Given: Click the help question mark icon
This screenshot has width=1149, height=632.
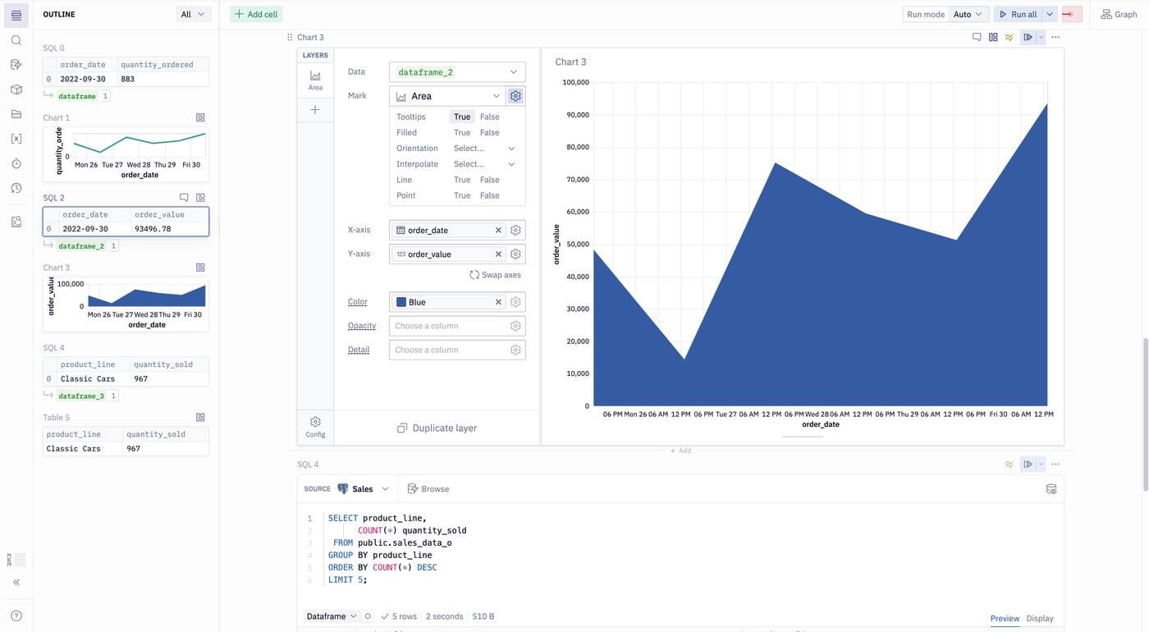Looking at the screenshot, I should pyautogui.click(x=16, y=616).
